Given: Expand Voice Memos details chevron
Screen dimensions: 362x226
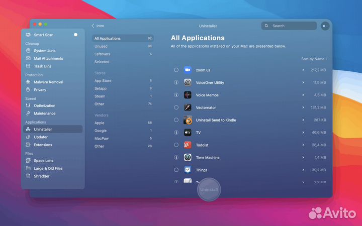Looking at the screenshot, I should tap(303, 95).
